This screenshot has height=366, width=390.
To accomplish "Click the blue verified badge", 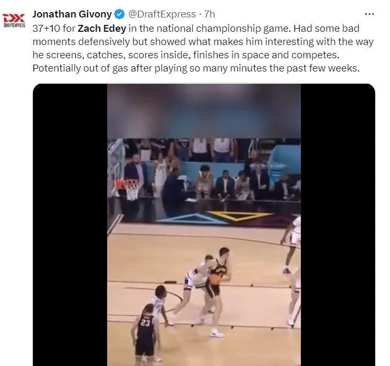I will [x=119, y=14].
